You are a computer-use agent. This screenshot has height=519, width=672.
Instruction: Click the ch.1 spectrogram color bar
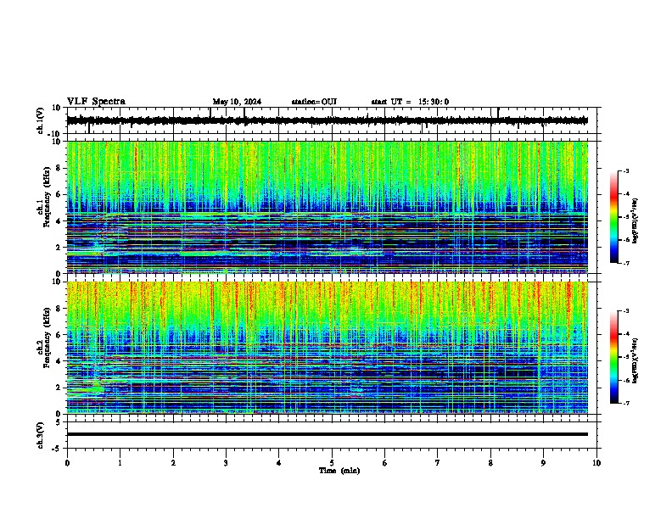pos(613,217)
